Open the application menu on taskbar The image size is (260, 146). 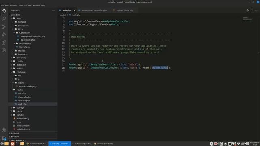point(2,144)
